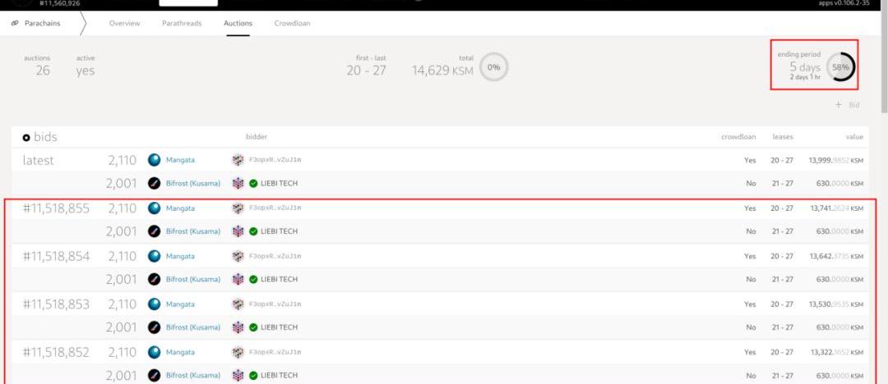The image size is (888, 384).
Task: Click Bifrost logo under block #11,518,854
Action: [x=154, y=280]
